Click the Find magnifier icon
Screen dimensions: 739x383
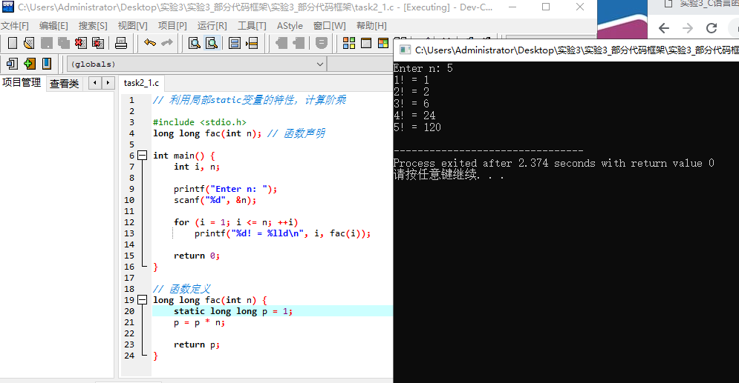194,43
